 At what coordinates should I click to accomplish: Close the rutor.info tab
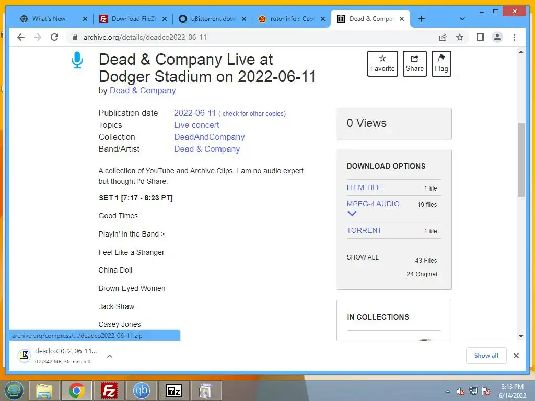[322, 19]
